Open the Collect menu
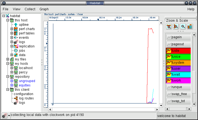The width and height of the screenshot is (198, 120). 30,9
